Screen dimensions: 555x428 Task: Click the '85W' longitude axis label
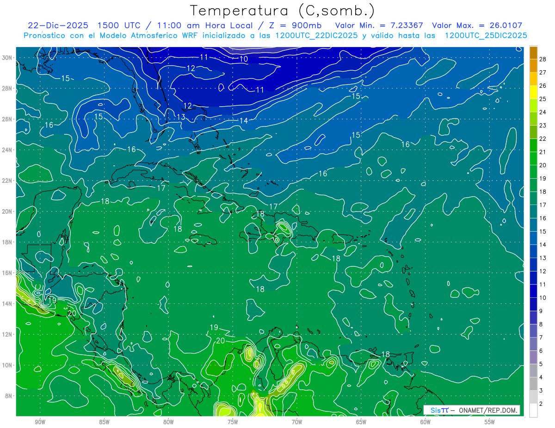coord(104,422)
